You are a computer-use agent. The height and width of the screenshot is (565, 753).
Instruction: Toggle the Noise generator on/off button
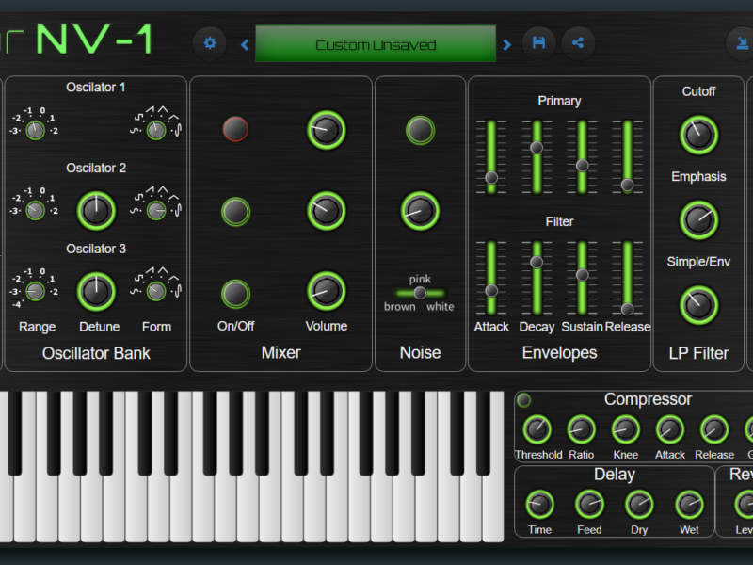[420, 130]
